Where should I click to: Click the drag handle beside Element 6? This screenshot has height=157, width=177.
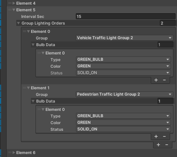(10, 153)
